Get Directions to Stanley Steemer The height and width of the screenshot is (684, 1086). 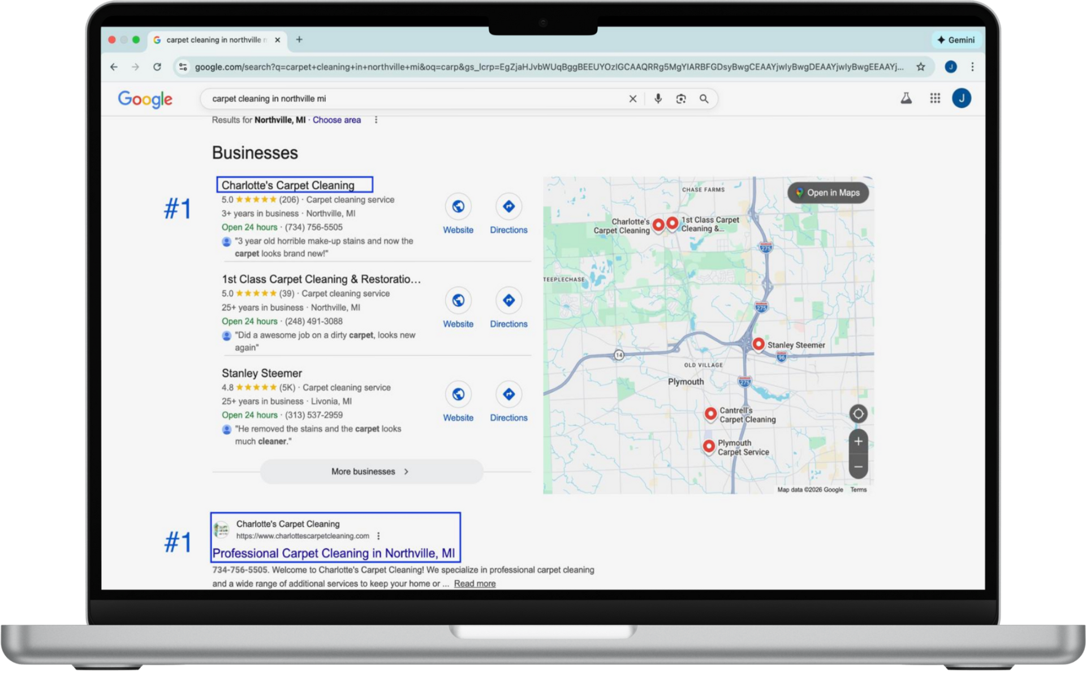pos(508,394)
